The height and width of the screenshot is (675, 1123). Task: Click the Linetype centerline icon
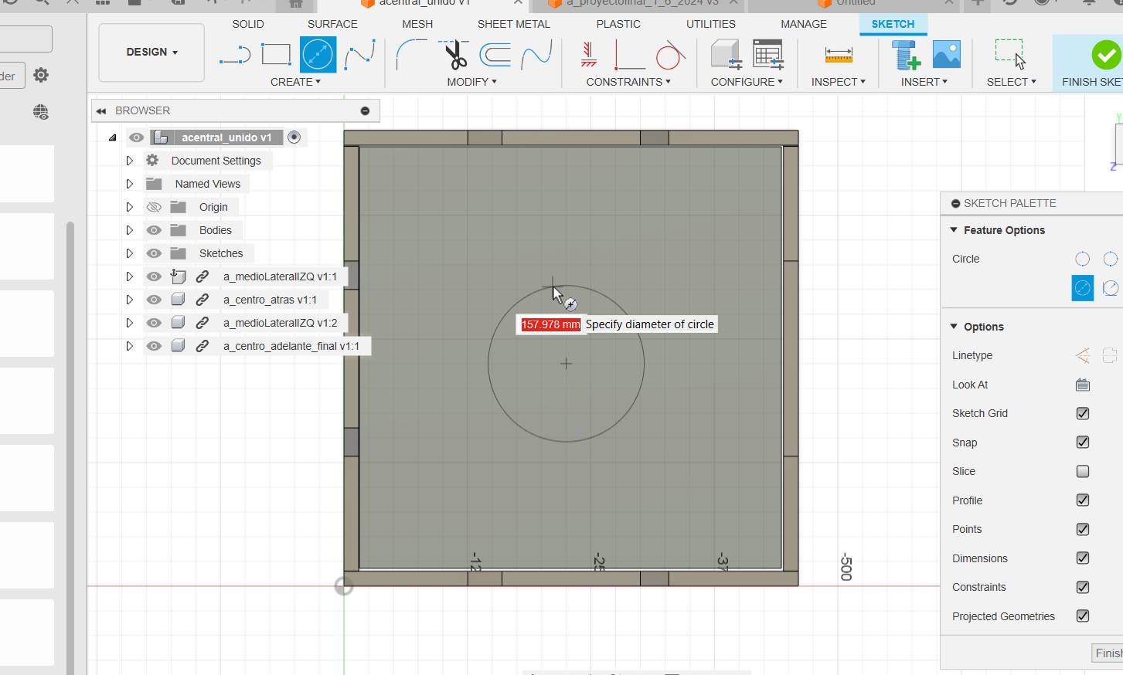coord(1110,355)
